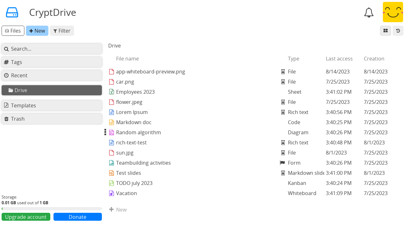Select the TODO july 2023 file name

(134, 183)
